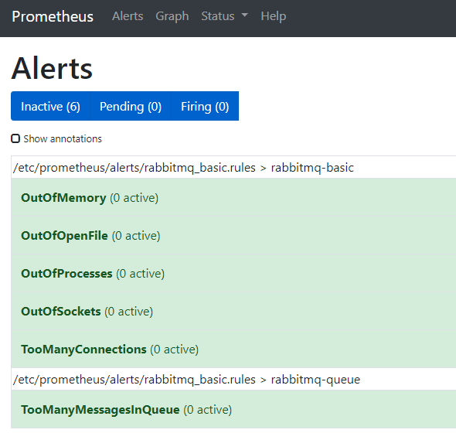The height and width of the screenshot is (440, 456).
Task: Toggle the Firing (0) filter button
Action: (x=205, y=106)
